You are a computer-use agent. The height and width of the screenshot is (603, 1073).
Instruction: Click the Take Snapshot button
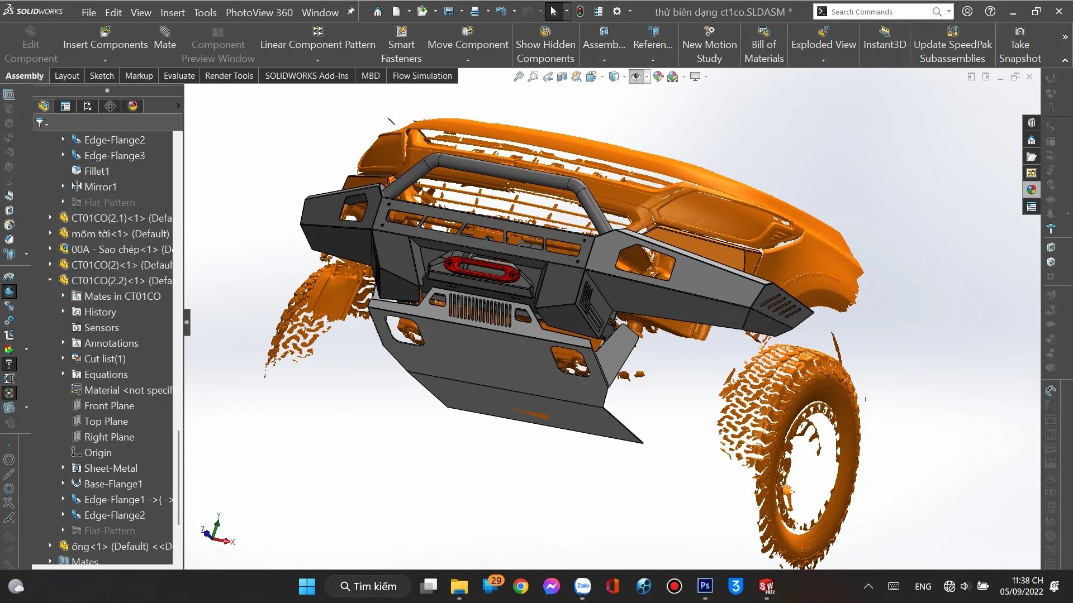[1019, 45]
